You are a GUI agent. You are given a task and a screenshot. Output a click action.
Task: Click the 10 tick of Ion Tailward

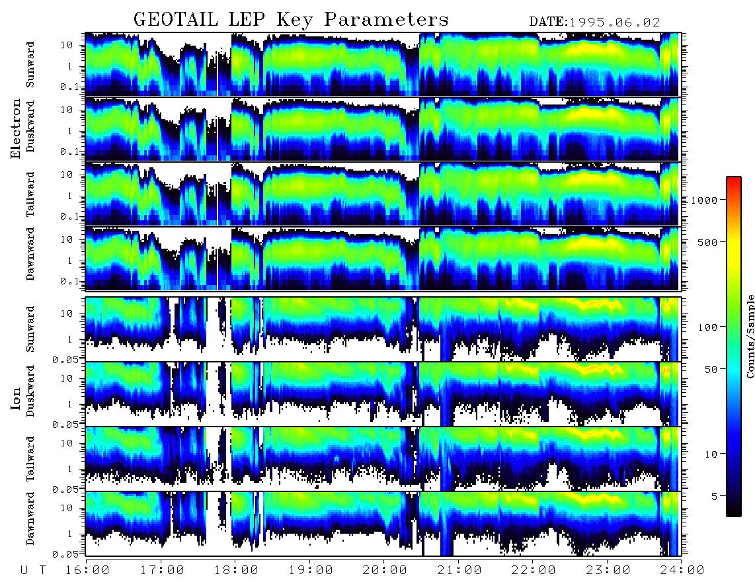point(67,443)
